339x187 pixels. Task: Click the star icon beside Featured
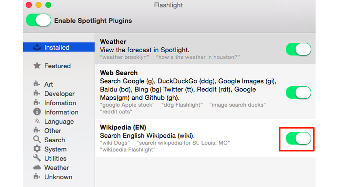point(37,66)
